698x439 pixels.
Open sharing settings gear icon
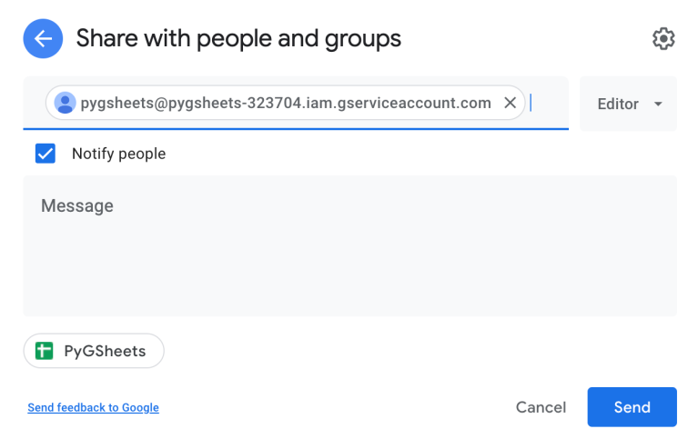point(663,39)
